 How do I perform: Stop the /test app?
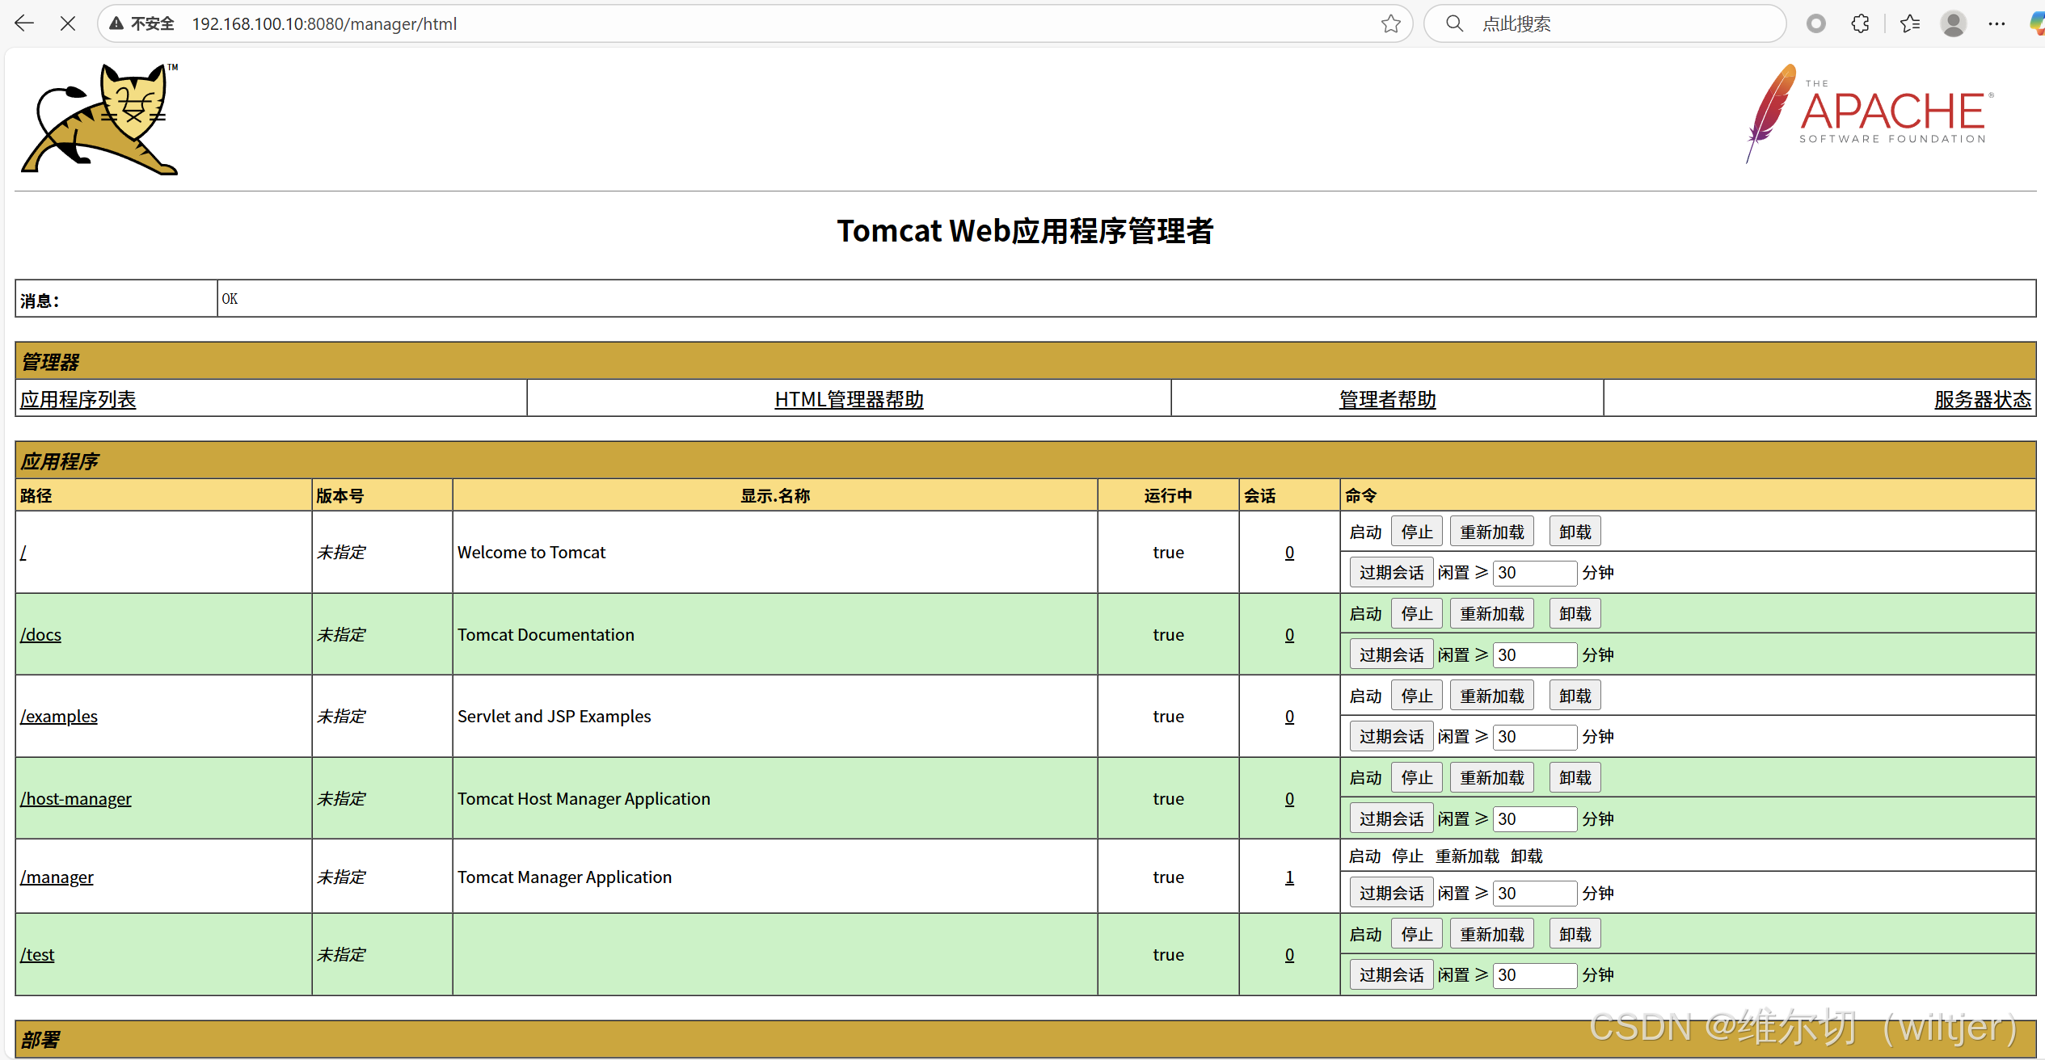pos(1416,934)
